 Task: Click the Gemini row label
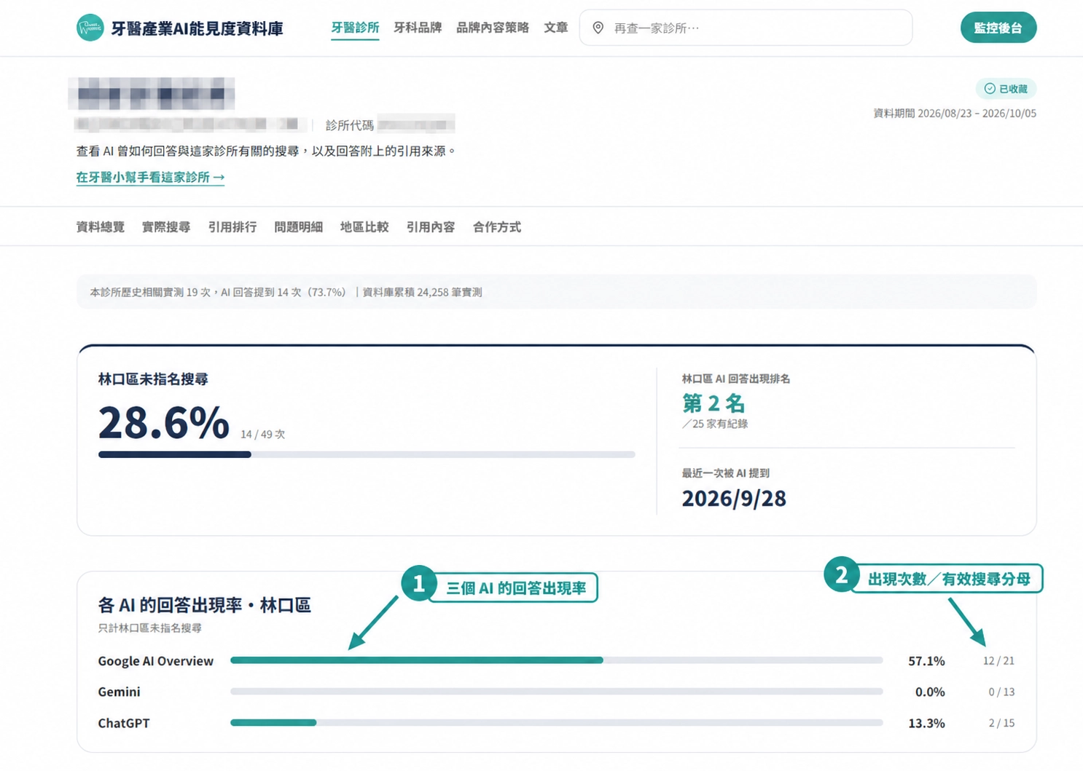[x=119, y=692]
